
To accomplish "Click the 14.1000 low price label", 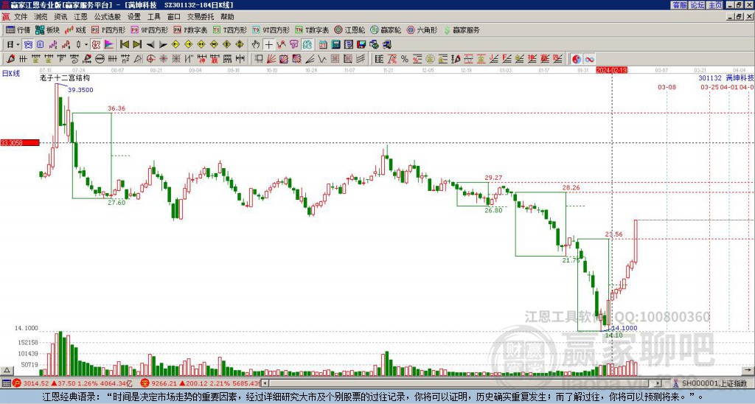I will pyautogui.click(x=624, y=328).
